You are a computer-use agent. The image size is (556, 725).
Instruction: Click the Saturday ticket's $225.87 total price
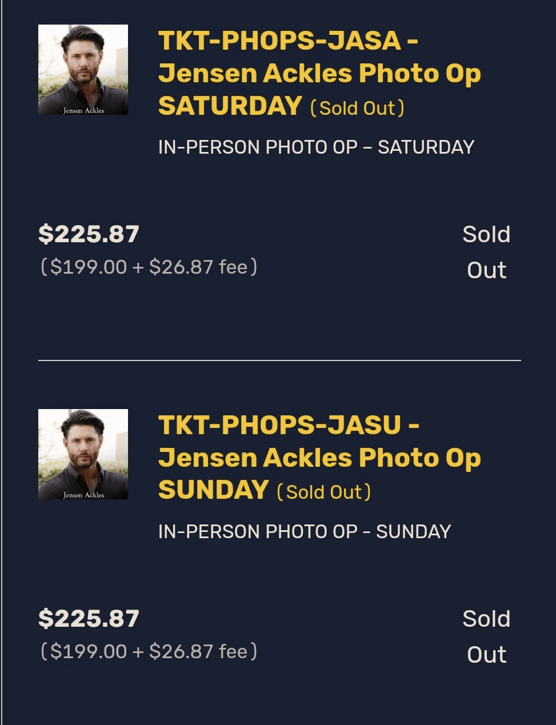(89, 234)
